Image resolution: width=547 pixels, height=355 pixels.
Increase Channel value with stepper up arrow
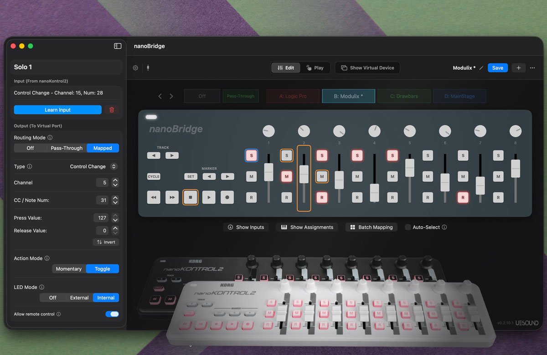click(x=115, y=180)
